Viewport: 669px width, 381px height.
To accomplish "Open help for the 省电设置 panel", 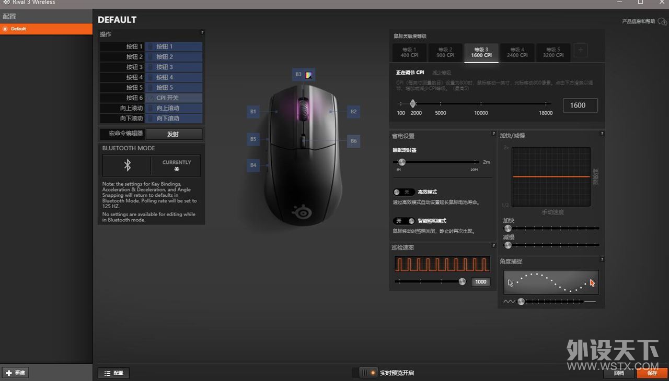I will (x=493, y=134).
